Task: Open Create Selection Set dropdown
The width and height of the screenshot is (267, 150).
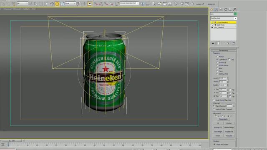Action: [x=129, y=3]
